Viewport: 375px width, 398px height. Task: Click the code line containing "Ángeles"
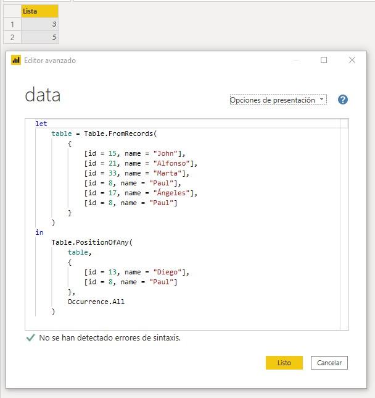tap(141, 193)
